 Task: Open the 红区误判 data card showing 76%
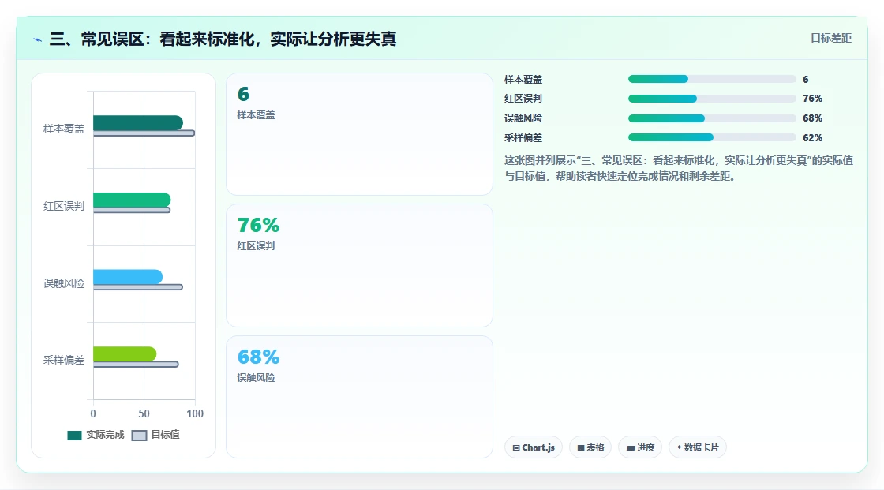pos(359,266)
